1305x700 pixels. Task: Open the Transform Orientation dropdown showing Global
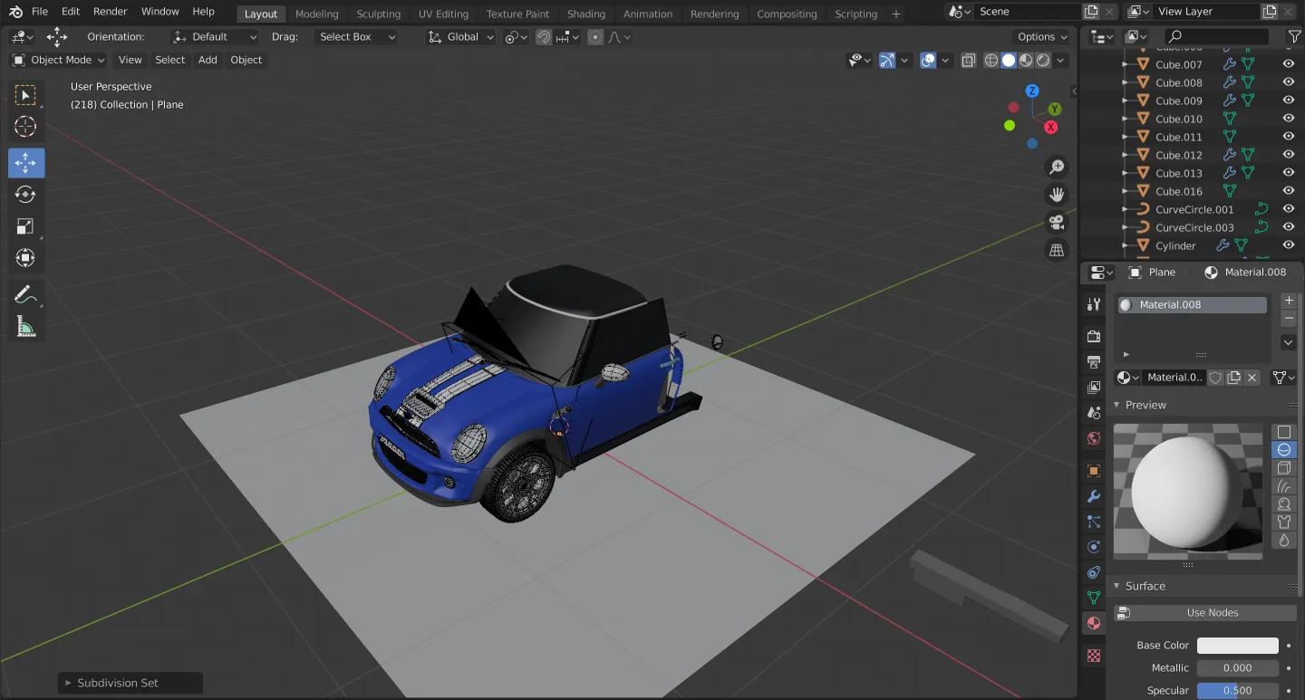click(x=460, y=37)
